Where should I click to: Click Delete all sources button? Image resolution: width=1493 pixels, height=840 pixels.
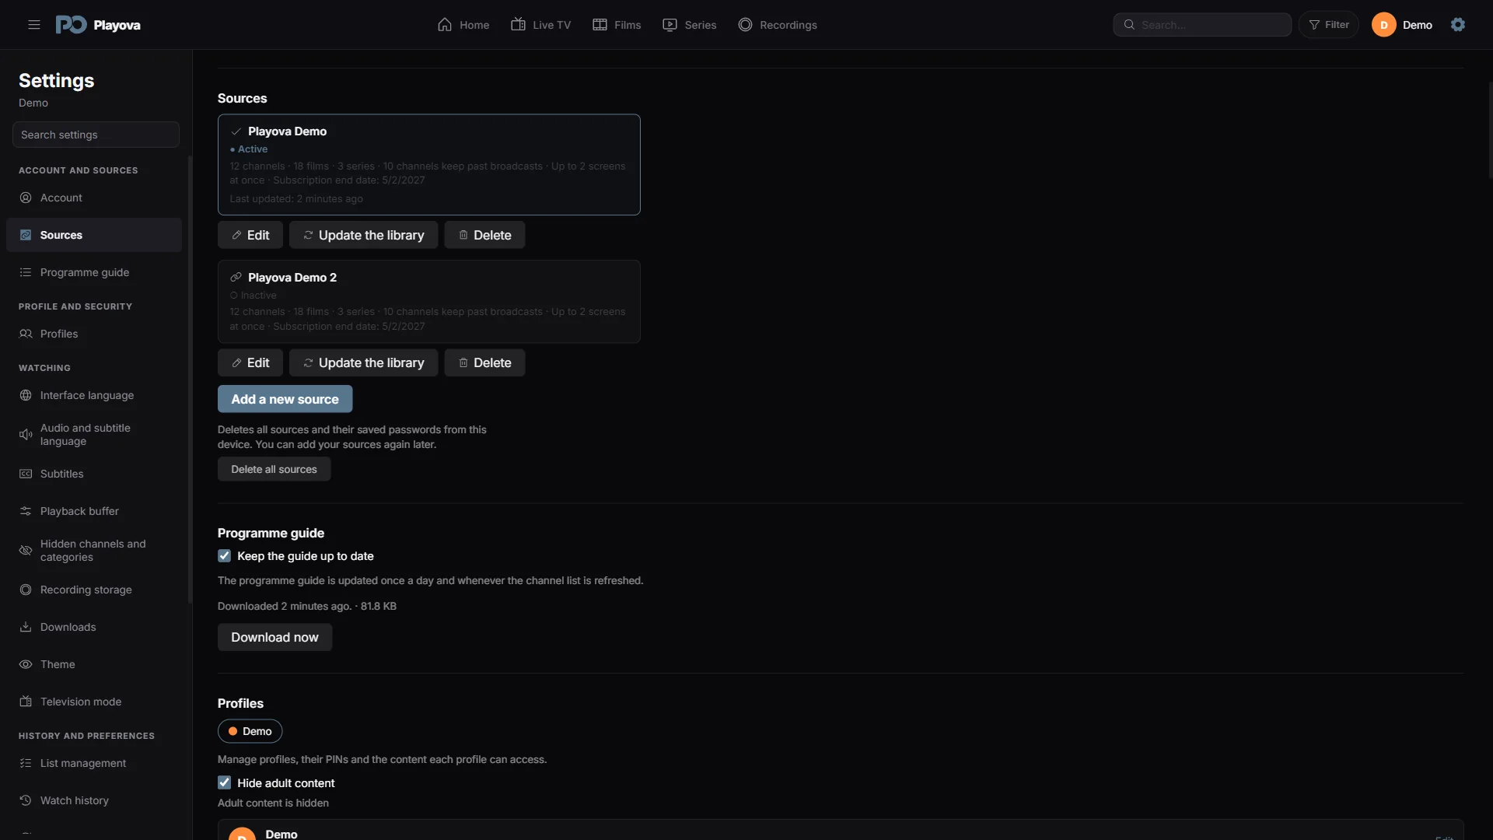[x=274, y=469]
